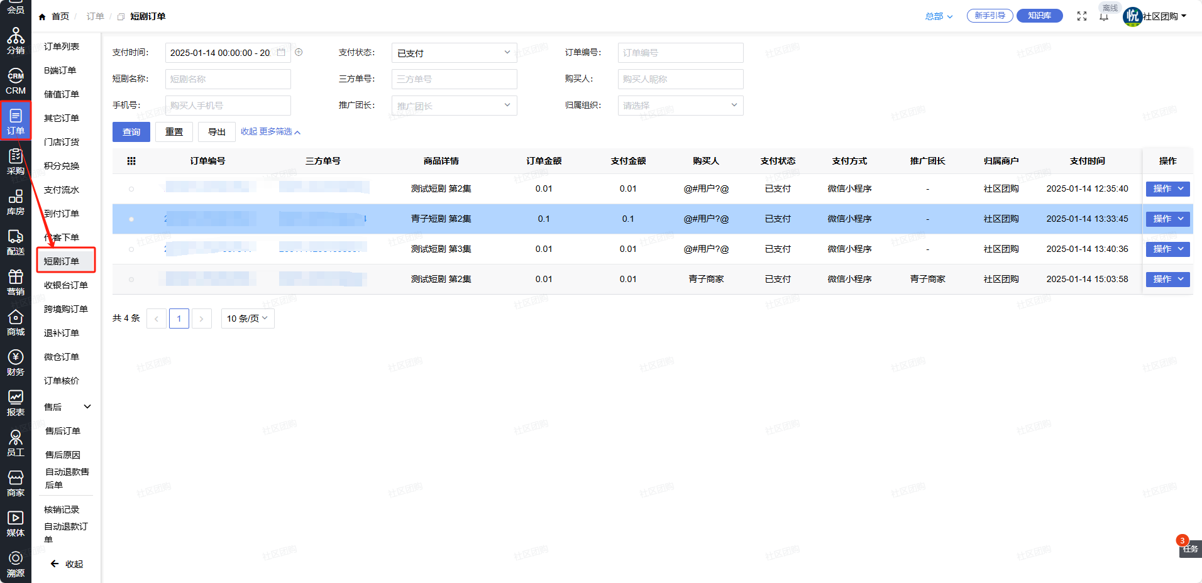Screen dimensions: 1202x583
Task: Select radio for 青子商家 order row
Action: tap(131, 280)
